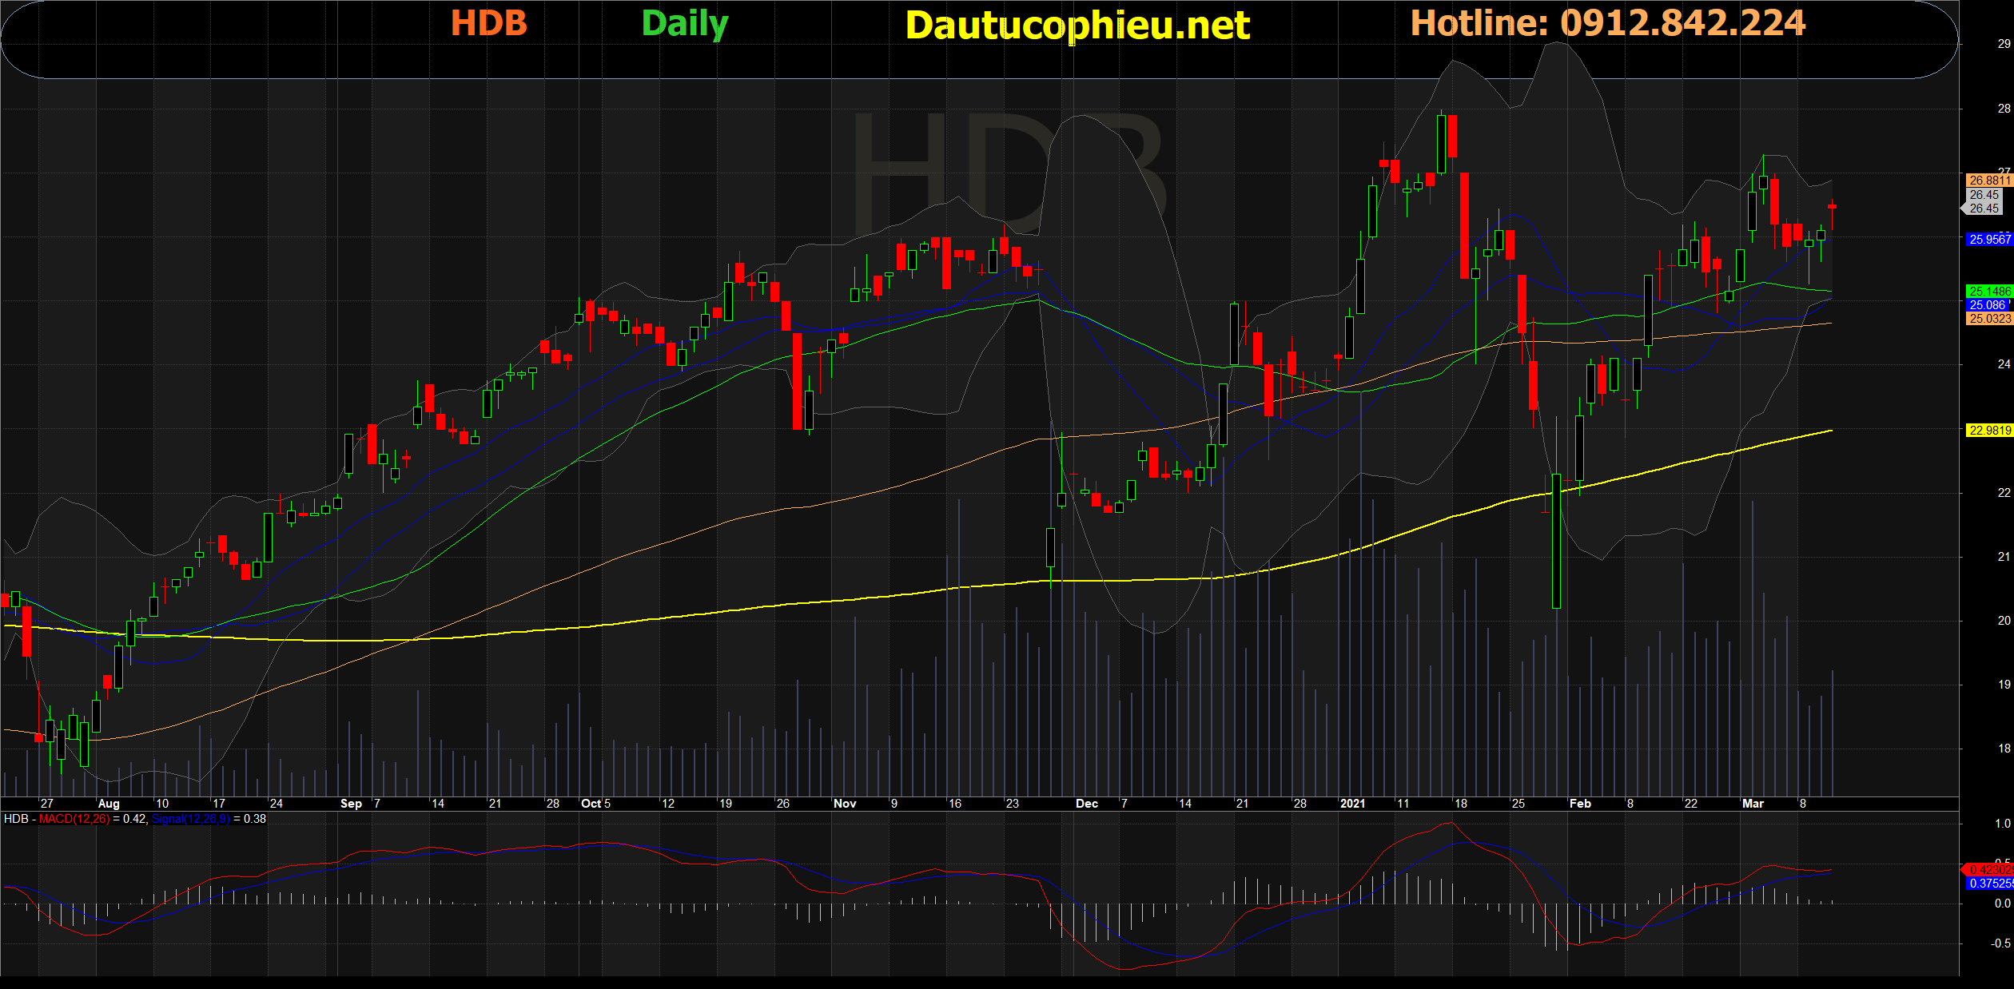Click the HDB ticker symbol title
Screen dimensions: 2014x989
(488, 24)
